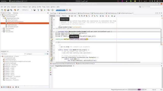This screenshot has height=91, width=163.
Task: Switch to the TabsFrame.java editor tab
Action: click(x=112, y=13)
